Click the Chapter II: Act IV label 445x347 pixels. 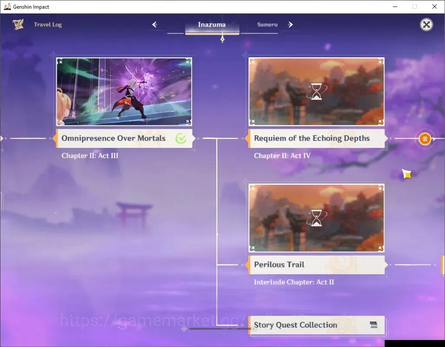(282, 156)
